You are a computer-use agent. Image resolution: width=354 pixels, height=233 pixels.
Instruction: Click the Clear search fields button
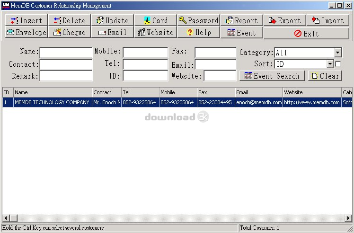point(325,76)
